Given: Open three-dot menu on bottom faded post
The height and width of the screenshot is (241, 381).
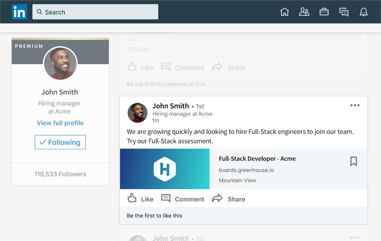Looking at the screenshot, I should tap(355, 237).
